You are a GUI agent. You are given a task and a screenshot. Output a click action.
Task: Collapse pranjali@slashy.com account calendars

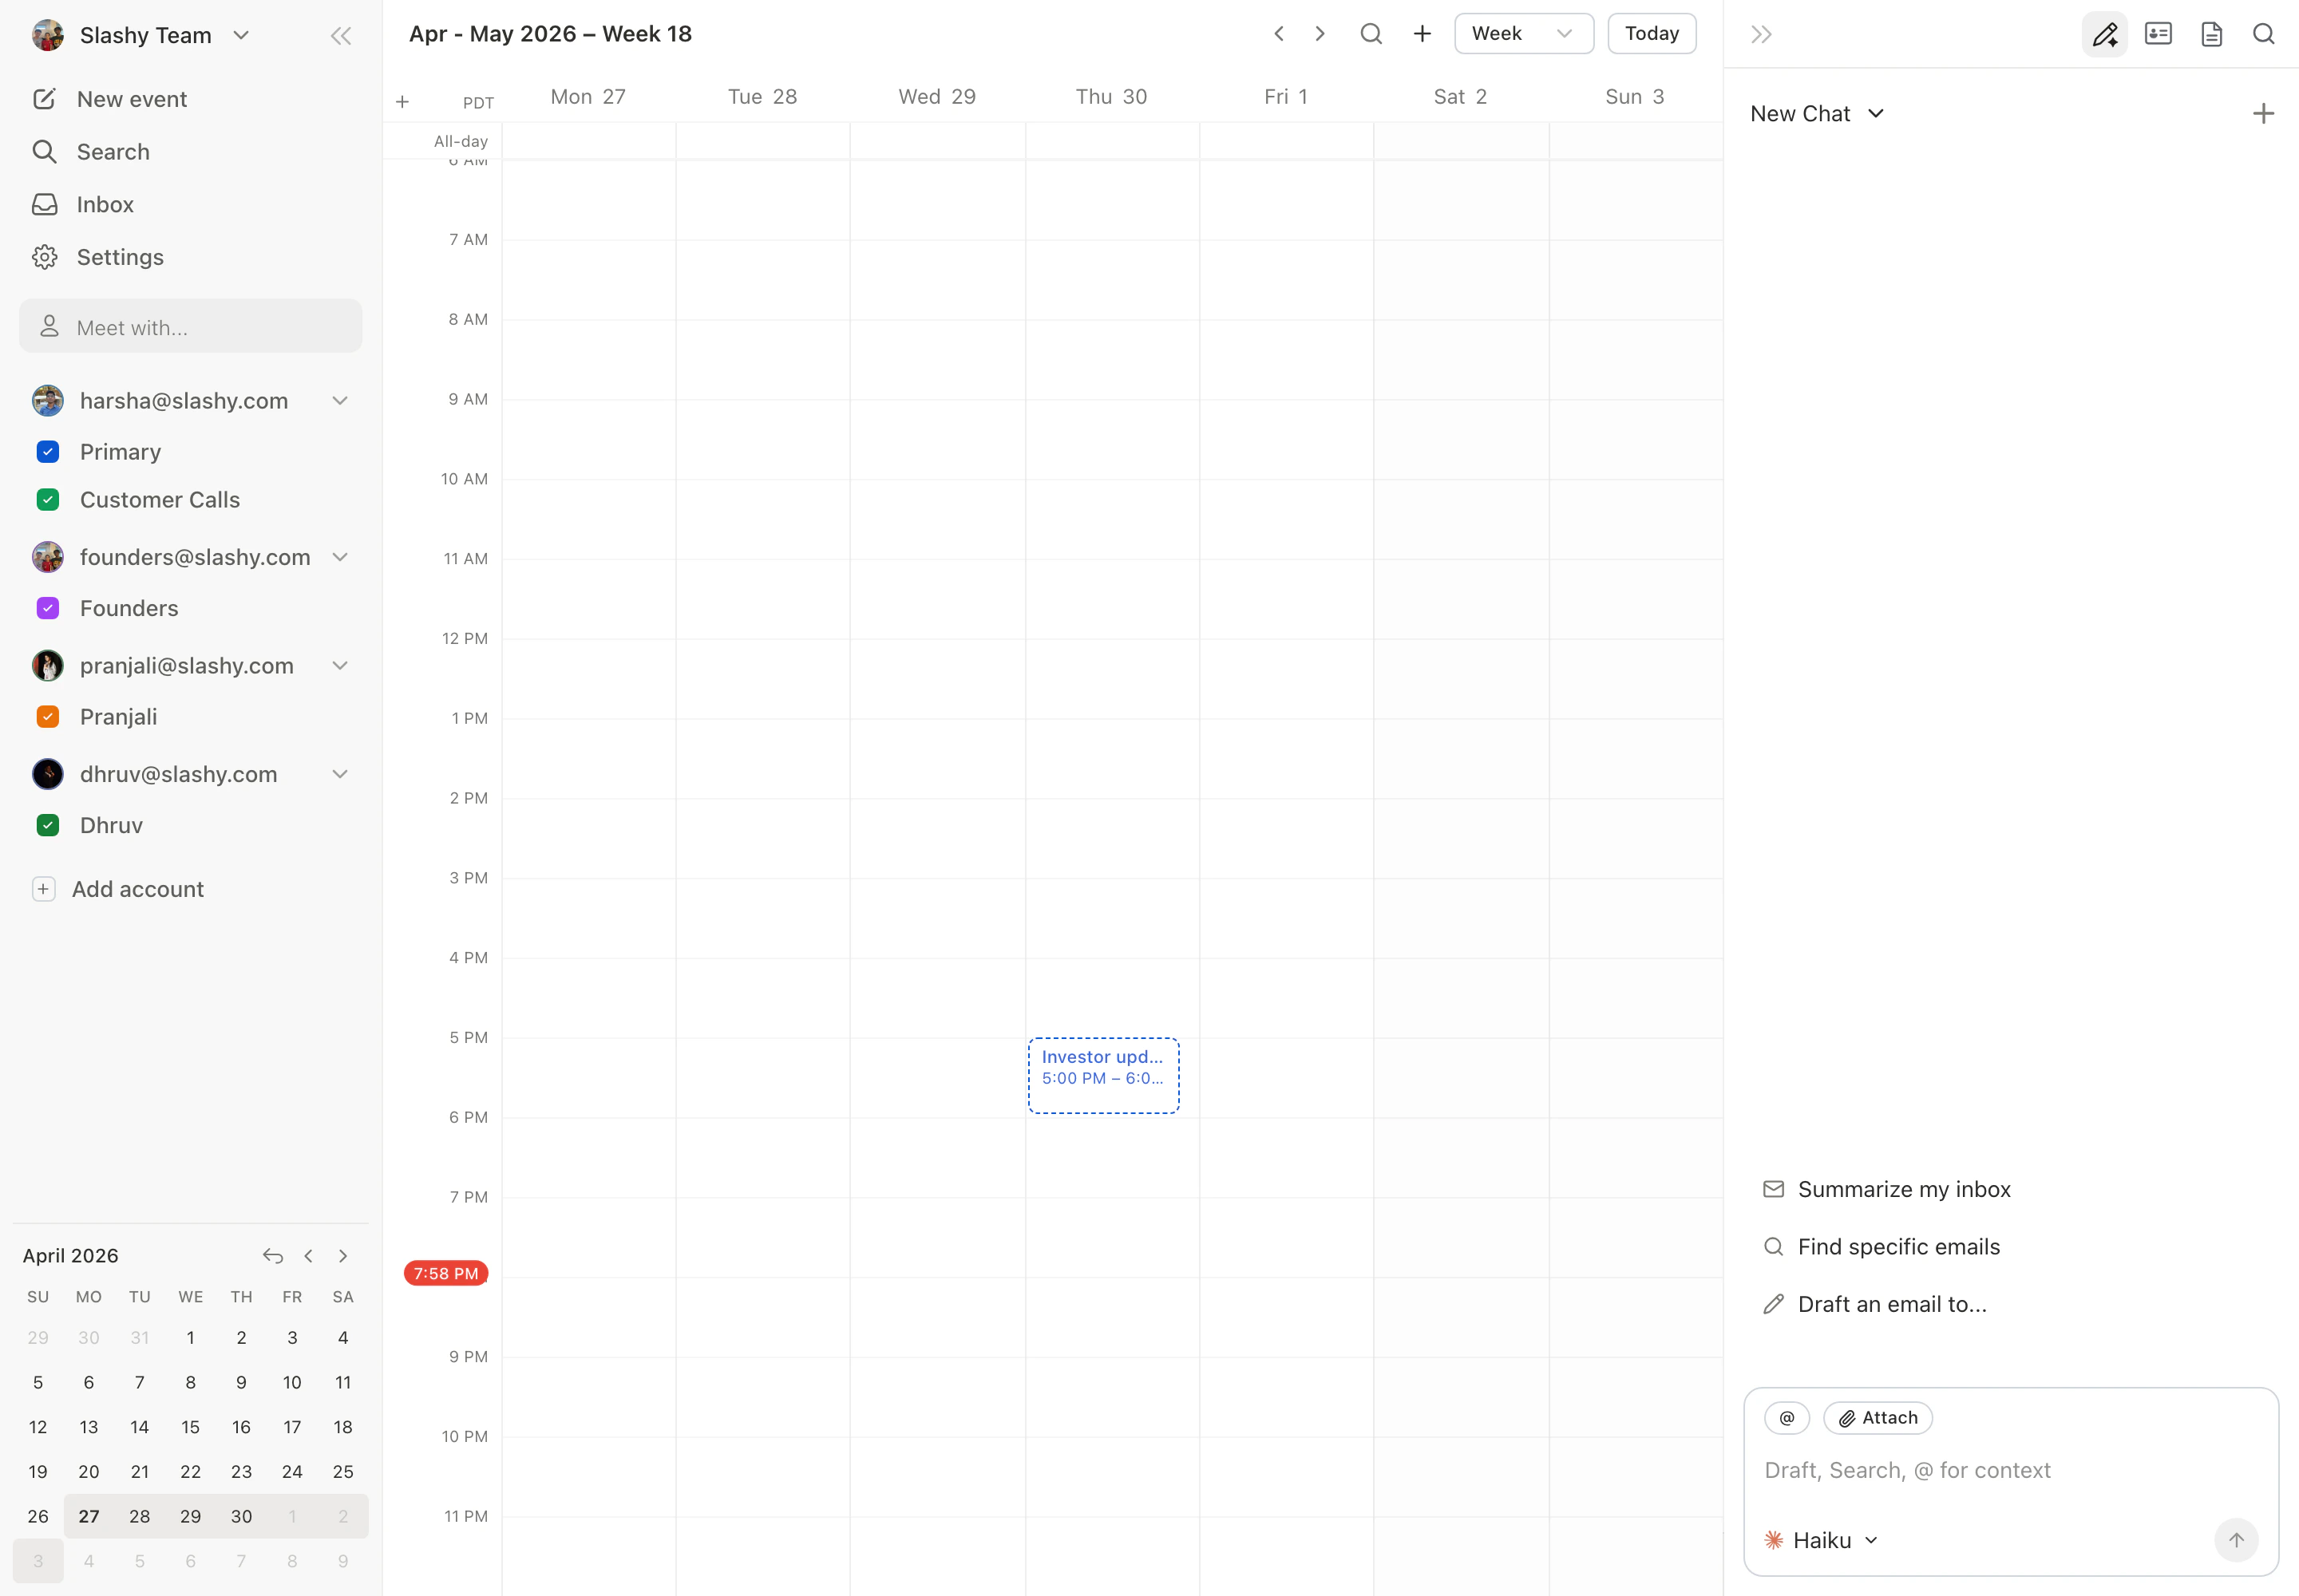point(340,666)
